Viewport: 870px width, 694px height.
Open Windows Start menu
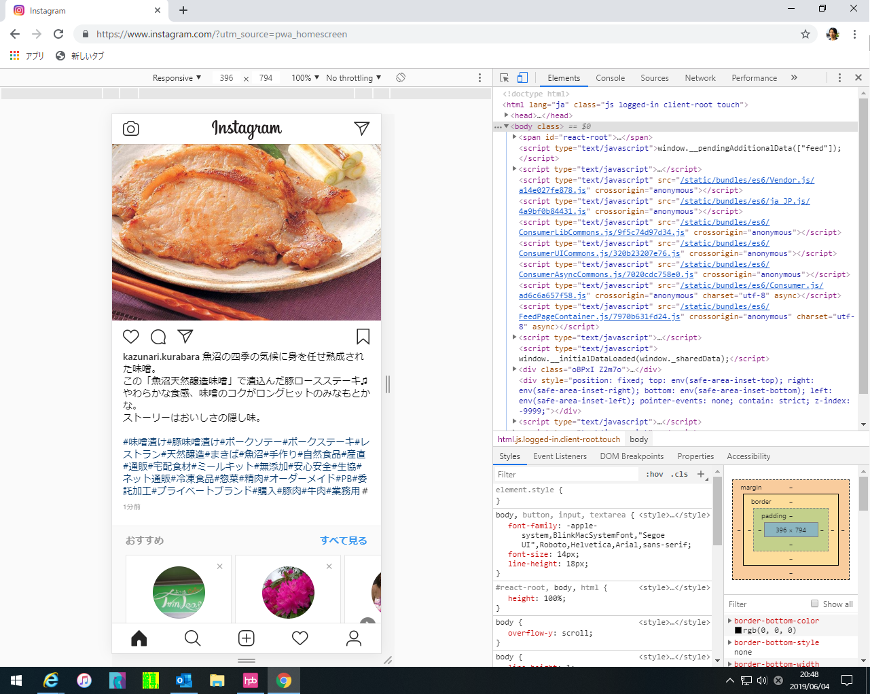(16, 680)
